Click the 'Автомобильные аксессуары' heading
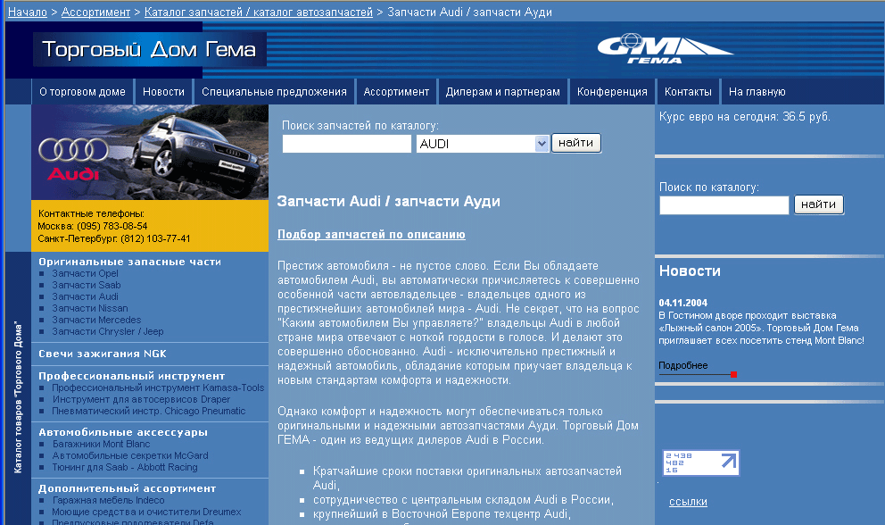 click(123, 432)
